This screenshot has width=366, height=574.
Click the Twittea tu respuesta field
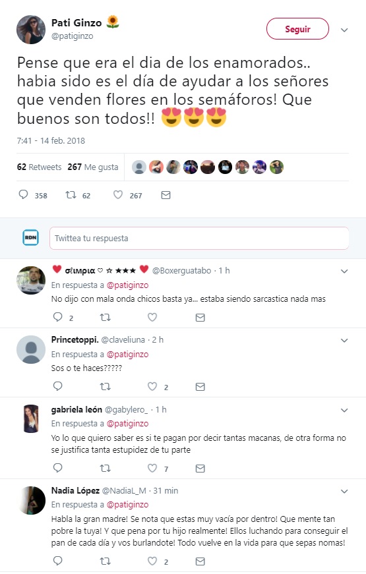(199, 239)
